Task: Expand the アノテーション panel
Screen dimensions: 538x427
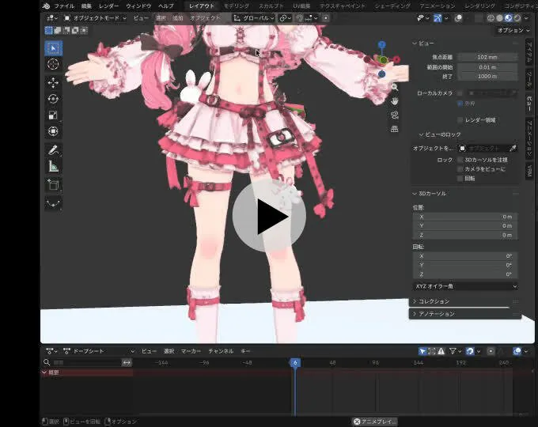Action: [415, 314]
